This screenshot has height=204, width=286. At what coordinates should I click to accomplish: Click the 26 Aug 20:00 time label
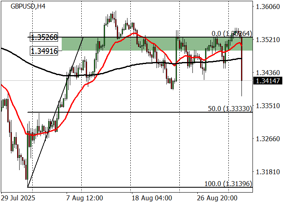(x=217, y=198)
